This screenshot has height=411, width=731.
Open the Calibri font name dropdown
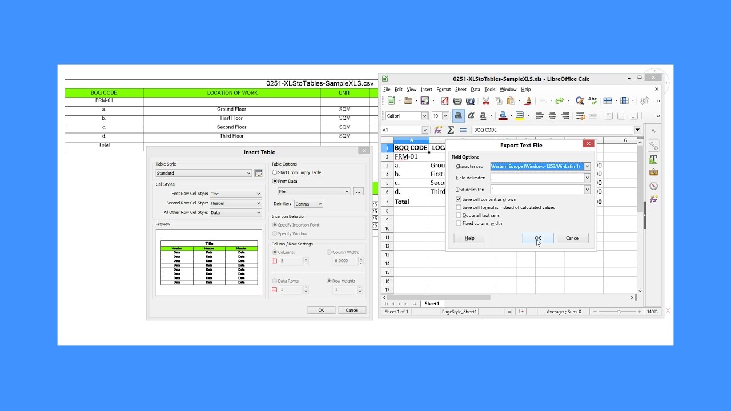424,116
